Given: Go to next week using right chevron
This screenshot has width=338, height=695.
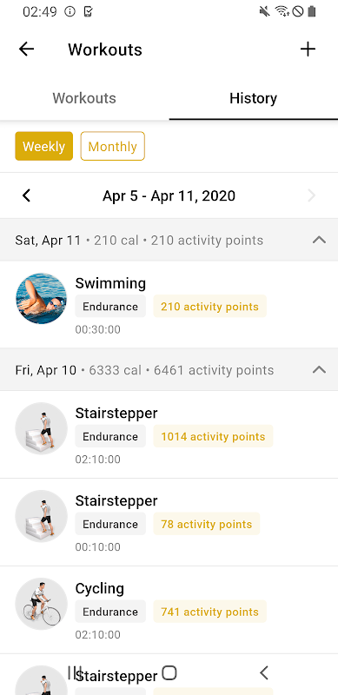Looking at the screenshot, I should pos(312,195).
